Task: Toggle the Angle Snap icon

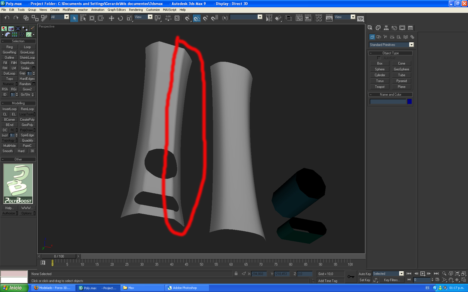Action: pos(197,18)
